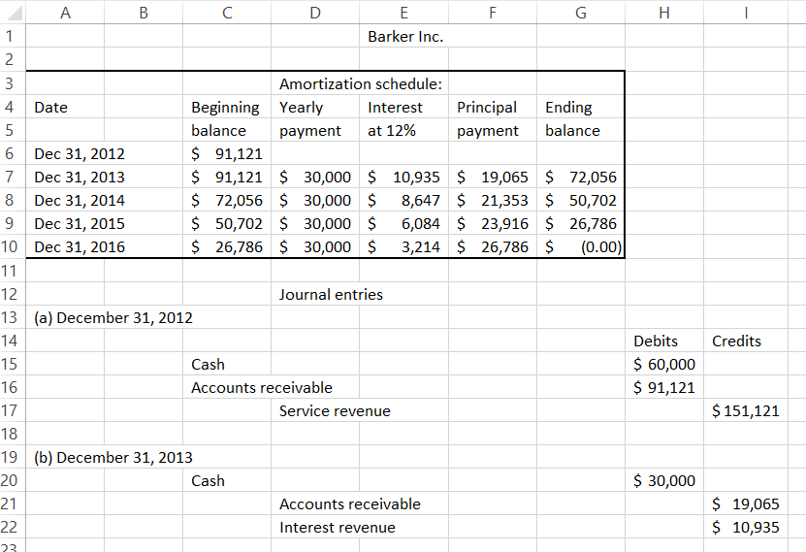This screenshot has height=552, width=806.
Task: Select column C header
Action: click(227, 14)
